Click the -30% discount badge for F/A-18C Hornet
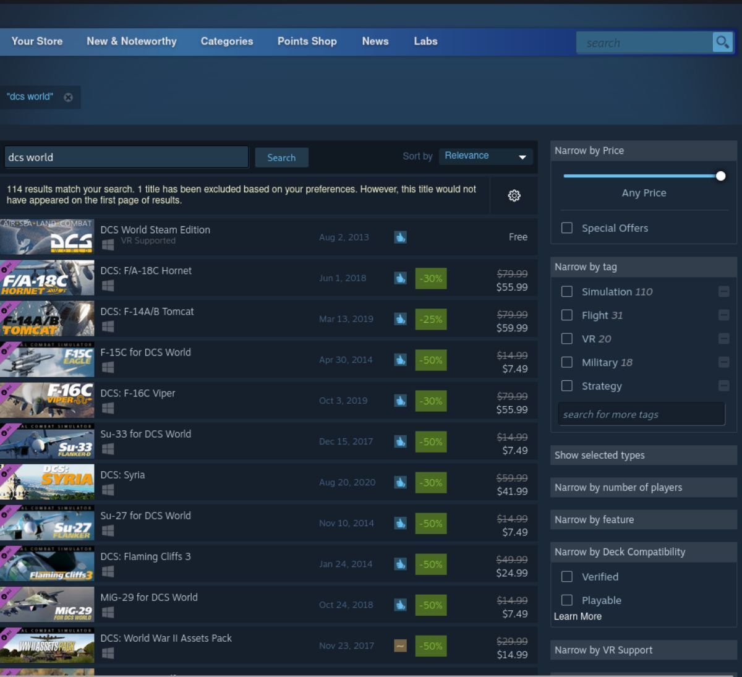 (431, 278)
